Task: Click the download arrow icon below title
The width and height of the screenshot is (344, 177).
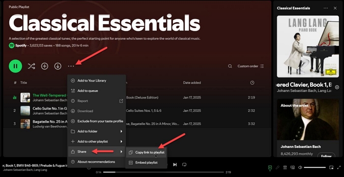Action: pyautogui.click(x=57, y=66)
